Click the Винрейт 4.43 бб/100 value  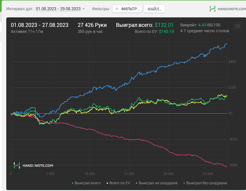tap(200, 25)
